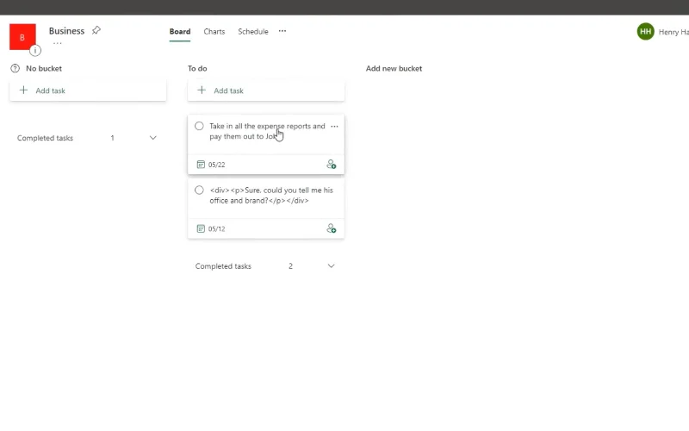Click Add new bucket

click(x=394, y=69)
